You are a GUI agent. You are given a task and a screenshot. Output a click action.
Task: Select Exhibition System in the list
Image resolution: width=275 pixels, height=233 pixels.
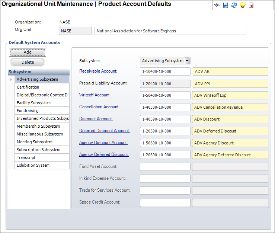(x=33, y=165)
